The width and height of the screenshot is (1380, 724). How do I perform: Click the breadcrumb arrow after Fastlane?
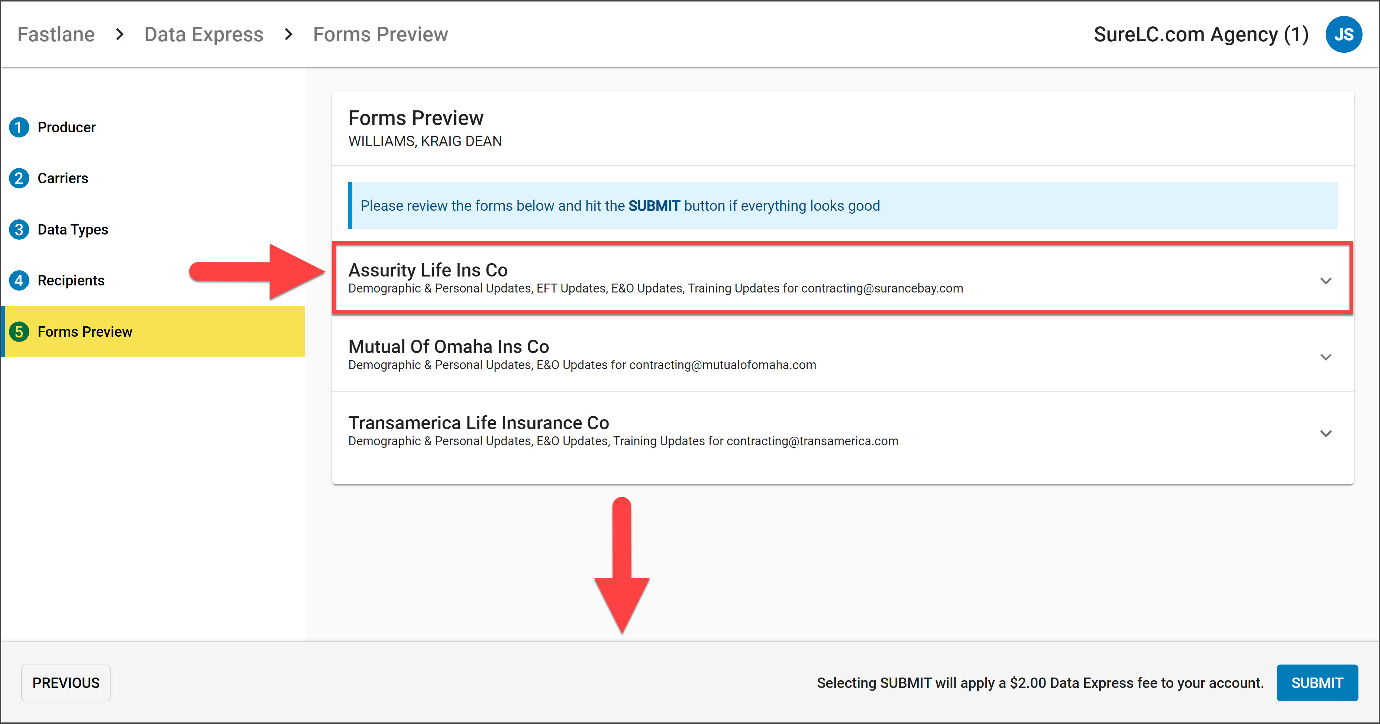pos(119,34)
